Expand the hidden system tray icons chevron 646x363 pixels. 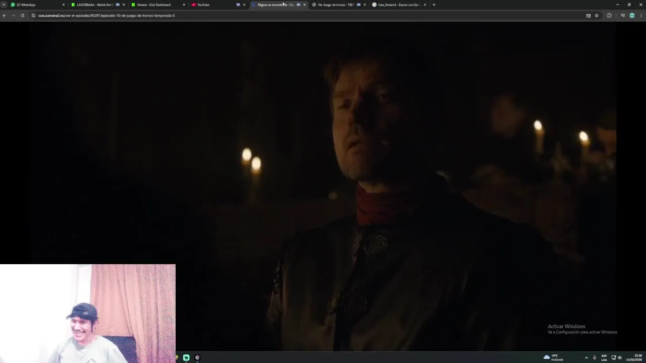[586, 357]
